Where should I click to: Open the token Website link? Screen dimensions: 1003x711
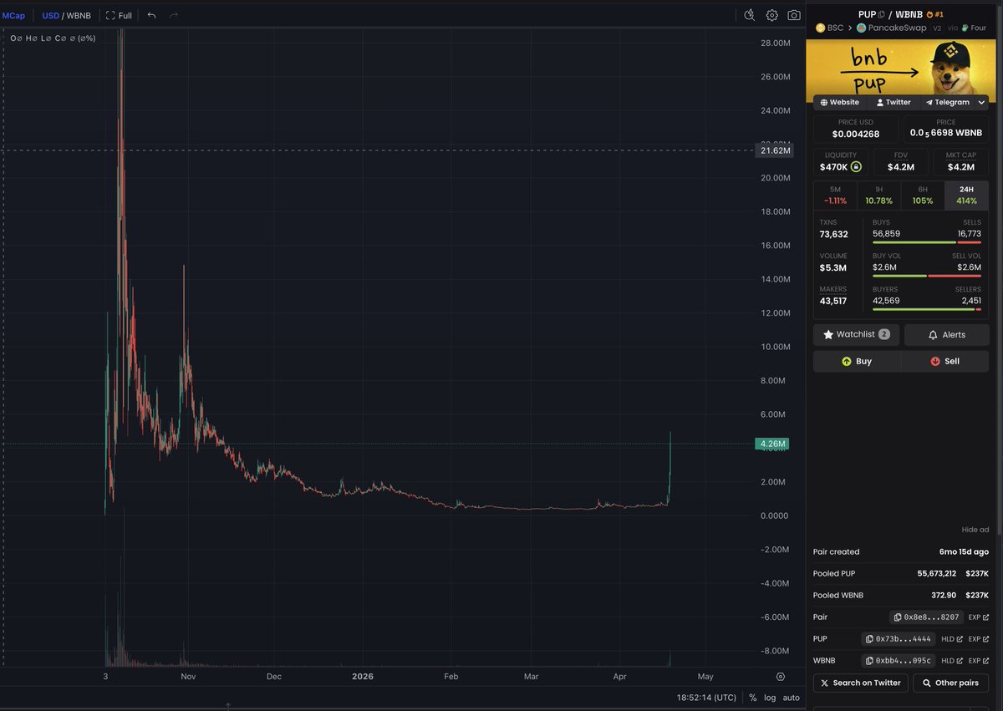click(x=840, y=102)
